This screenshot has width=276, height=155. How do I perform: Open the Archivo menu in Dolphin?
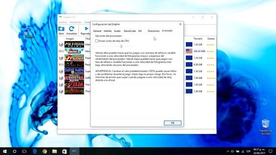click(x=63, y=22)
